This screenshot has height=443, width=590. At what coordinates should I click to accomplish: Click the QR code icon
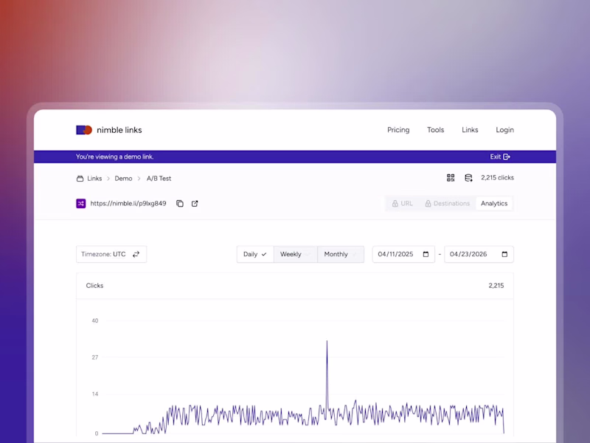pos(451,178)
